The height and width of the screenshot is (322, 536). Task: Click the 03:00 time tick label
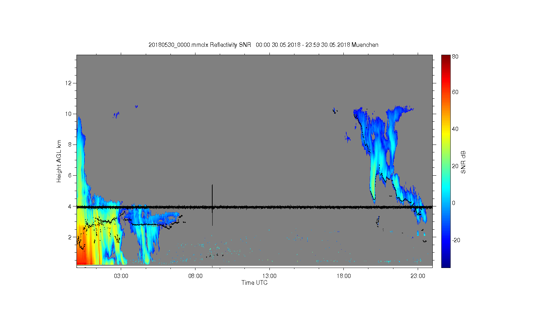point(121,276)
